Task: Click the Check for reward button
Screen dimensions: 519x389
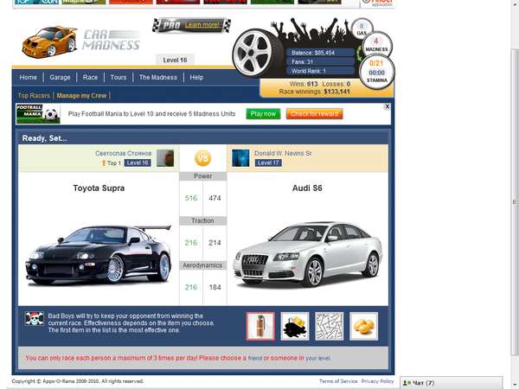Action: [x=315, y=114]
